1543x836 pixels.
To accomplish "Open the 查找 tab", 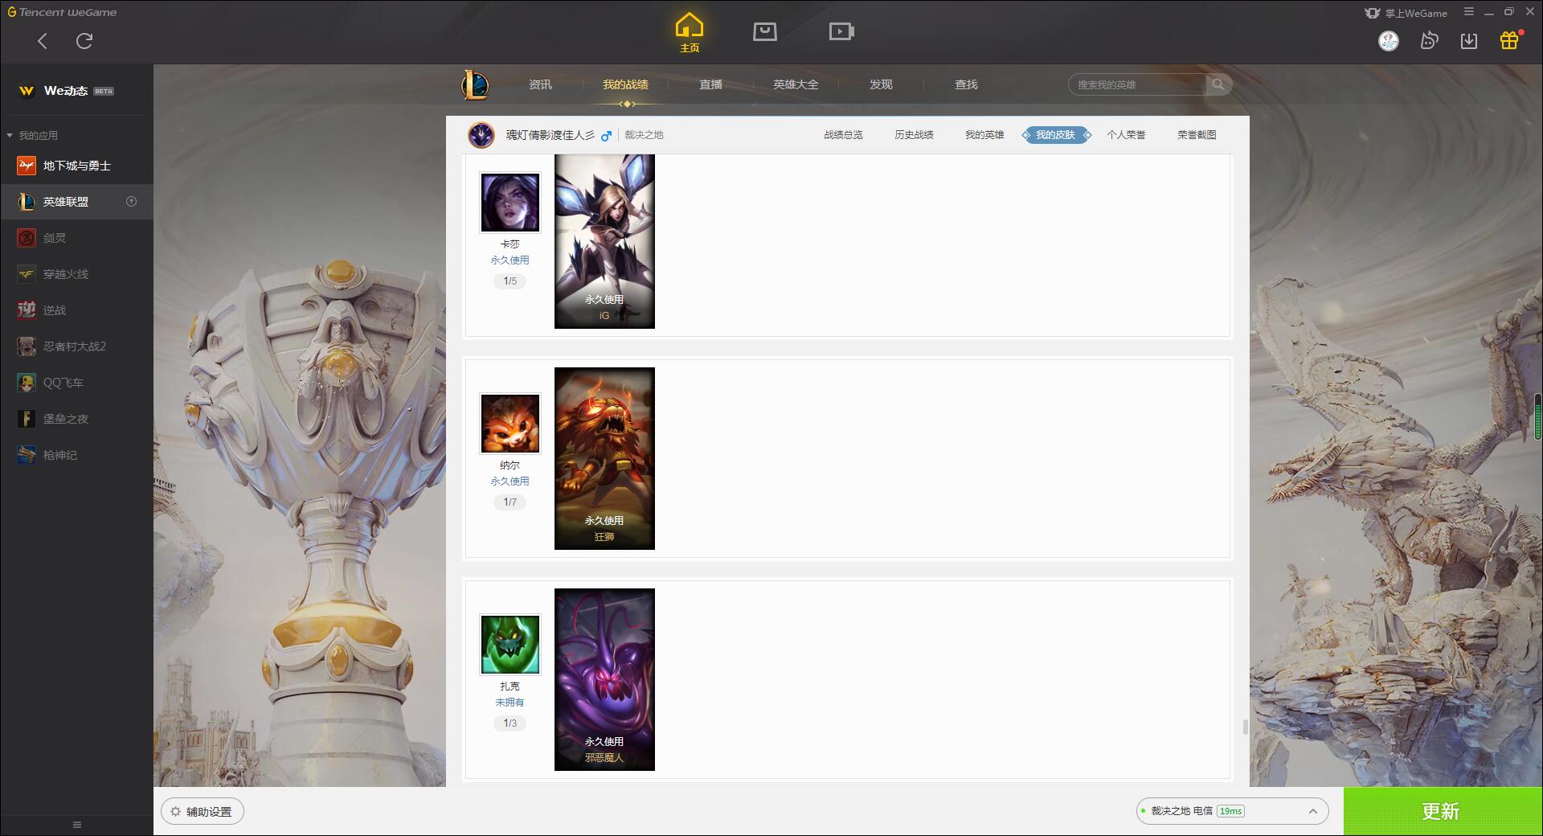I will [966, 84].
